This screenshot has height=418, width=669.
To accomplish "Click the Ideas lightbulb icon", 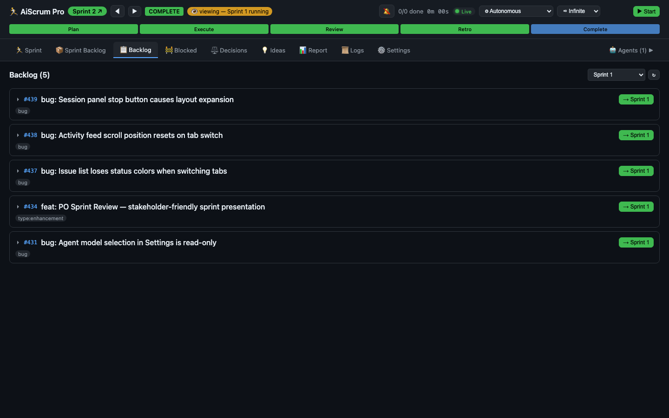I will tap(264, 50).
